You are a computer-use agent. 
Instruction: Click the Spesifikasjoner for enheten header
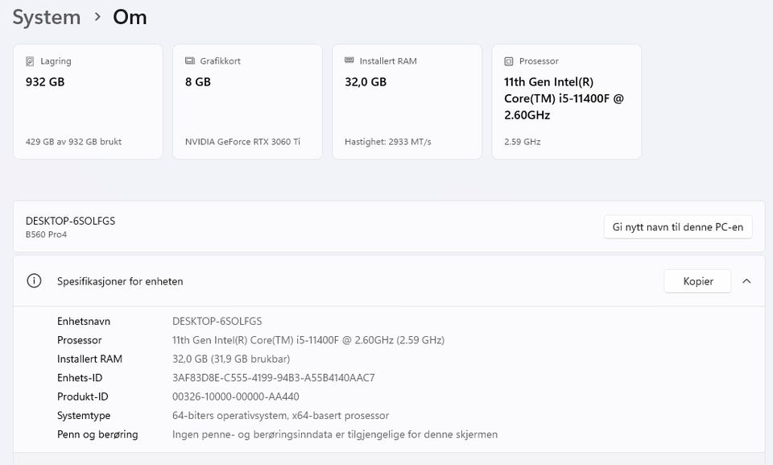[x=120, y=281]
